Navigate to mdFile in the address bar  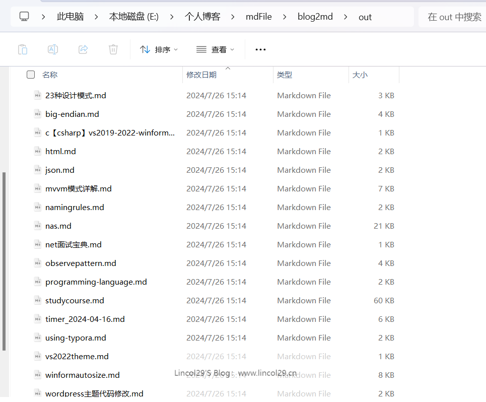pyautogui.click(x=258, y=17)
